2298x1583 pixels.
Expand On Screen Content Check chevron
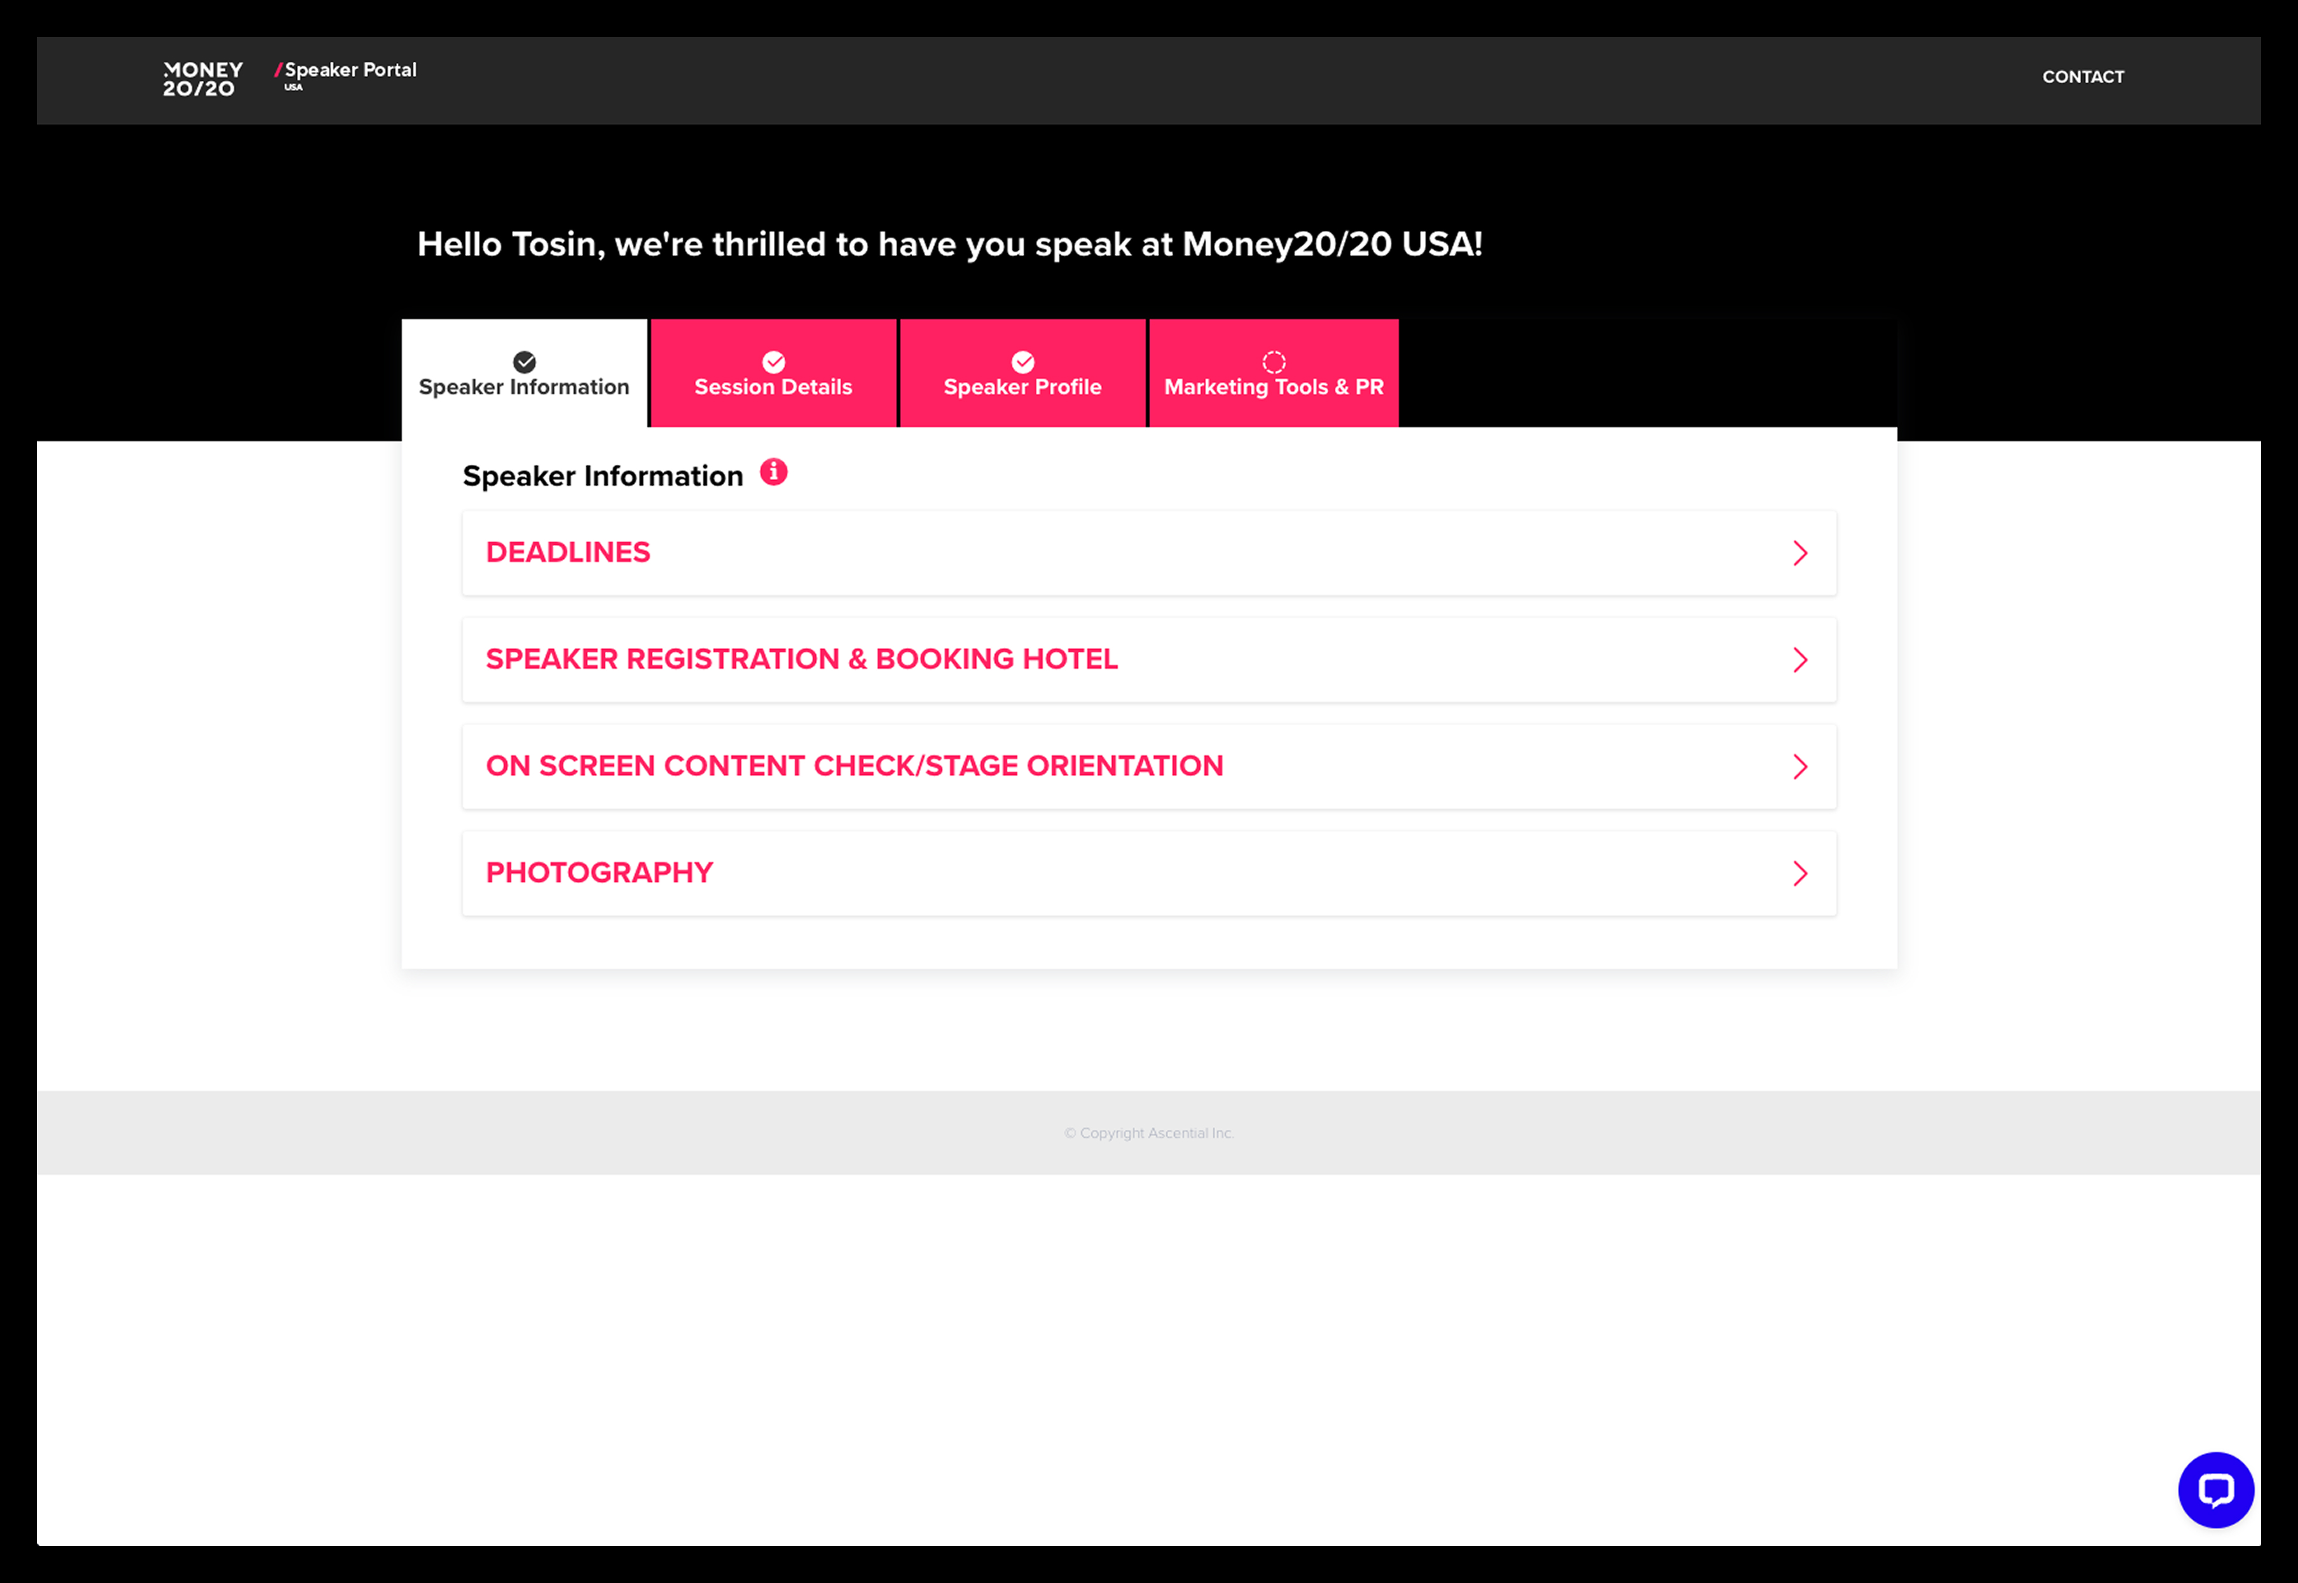click(x=1800, y=767)
